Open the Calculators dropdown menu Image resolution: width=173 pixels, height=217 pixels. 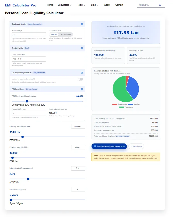click(x=64, y=5)
